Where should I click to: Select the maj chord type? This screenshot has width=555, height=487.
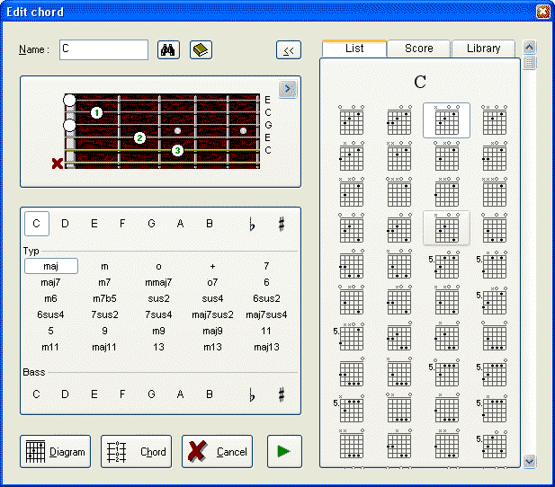50,266
